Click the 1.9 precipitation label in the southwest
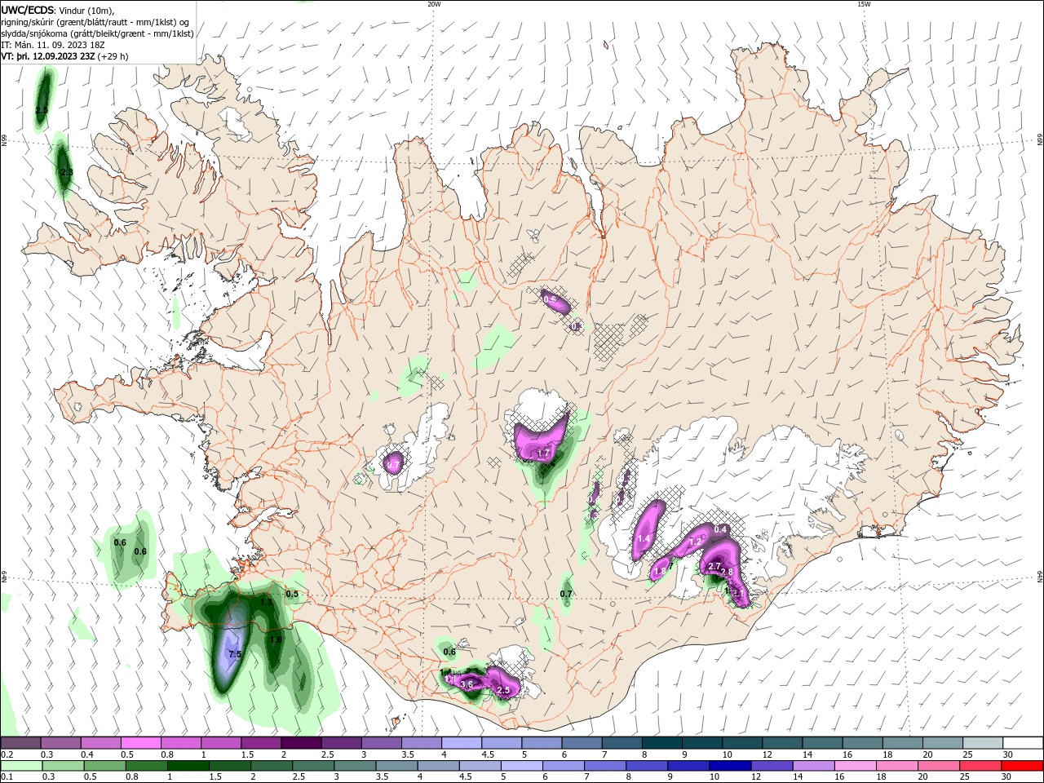Viewport: 1044px width, 783px height. tap(276, 640)
